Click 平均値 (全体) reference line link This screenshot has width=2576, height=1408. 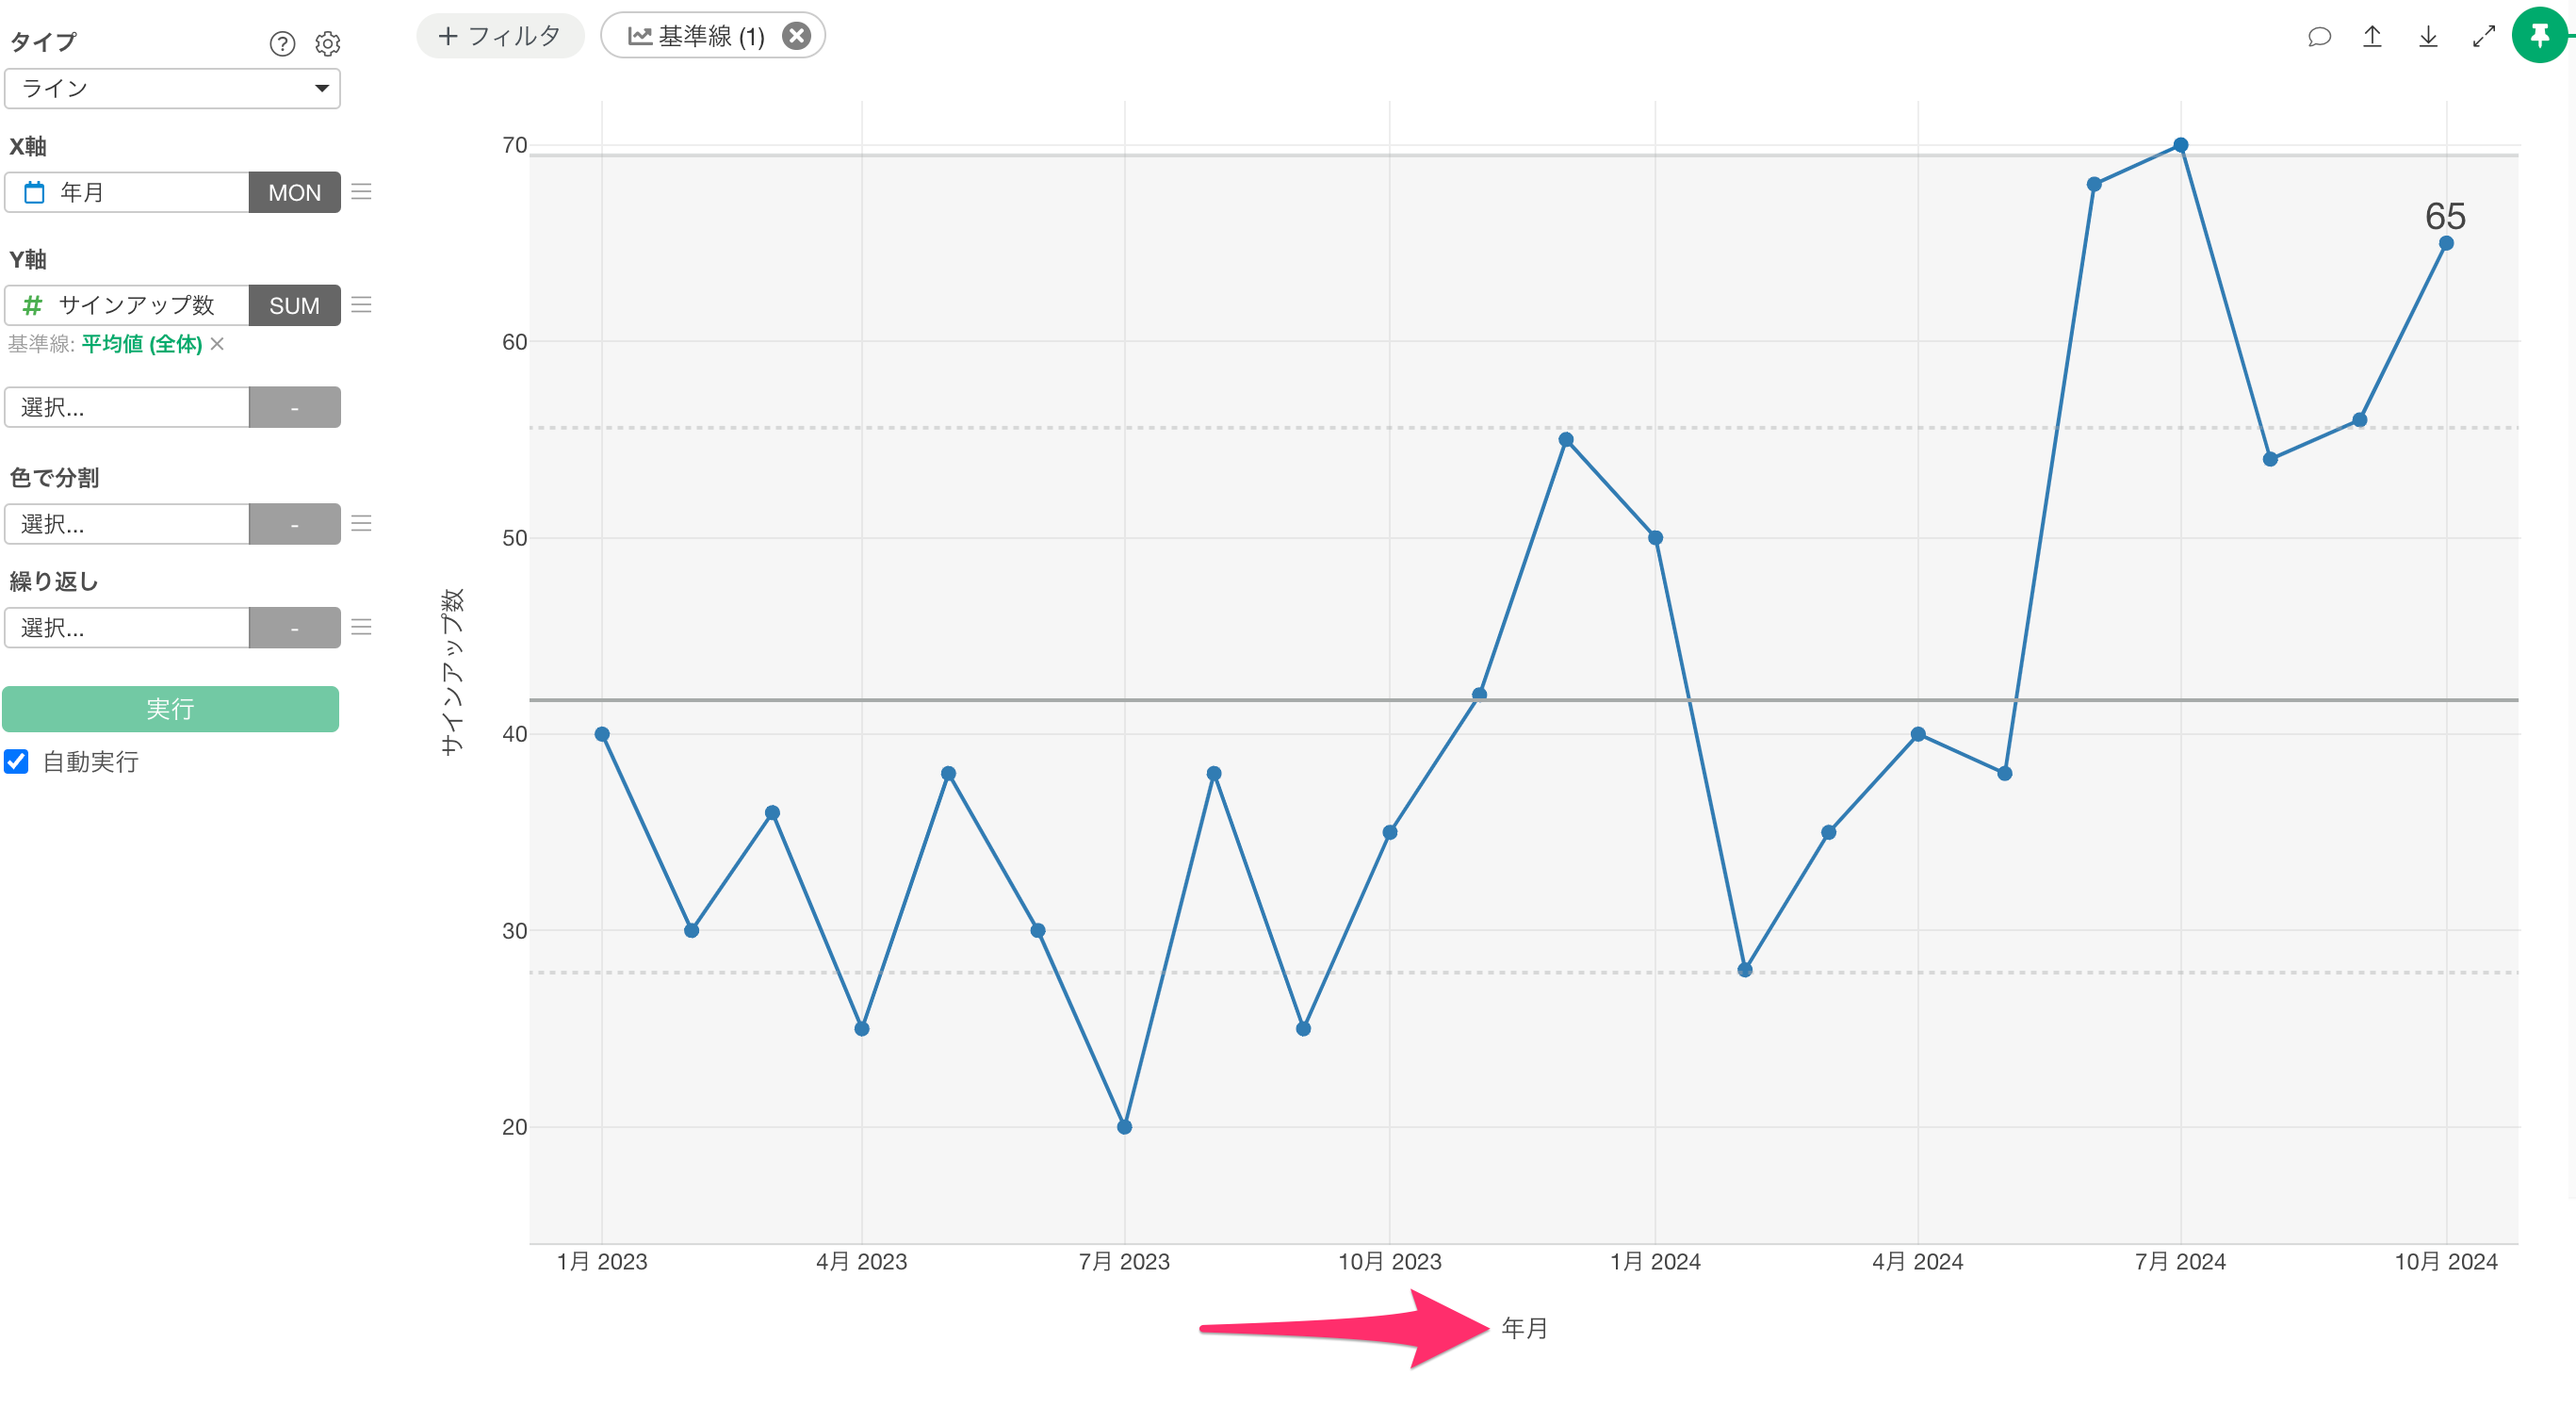(x=141, y=344)
